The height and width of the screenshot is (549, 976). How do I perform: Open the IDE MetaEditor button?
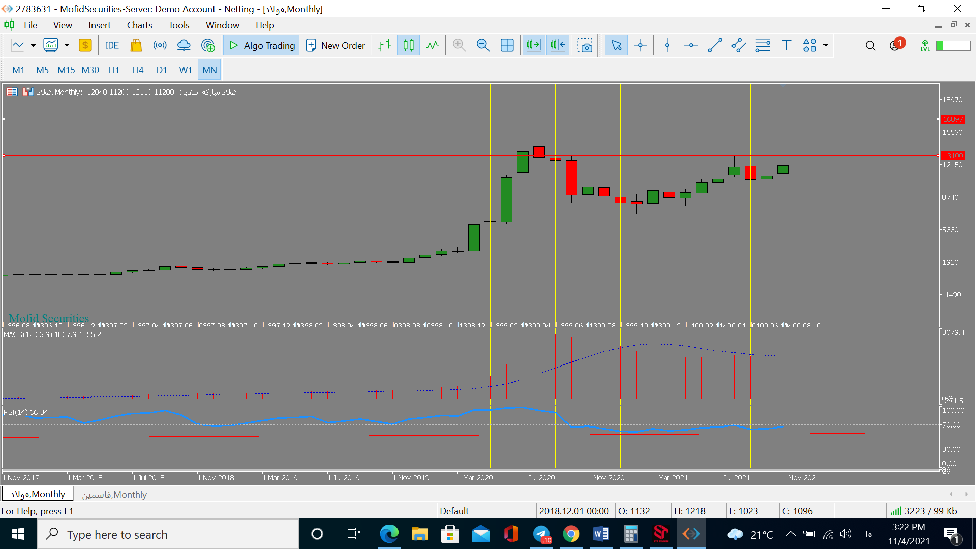tap(112, 45)
